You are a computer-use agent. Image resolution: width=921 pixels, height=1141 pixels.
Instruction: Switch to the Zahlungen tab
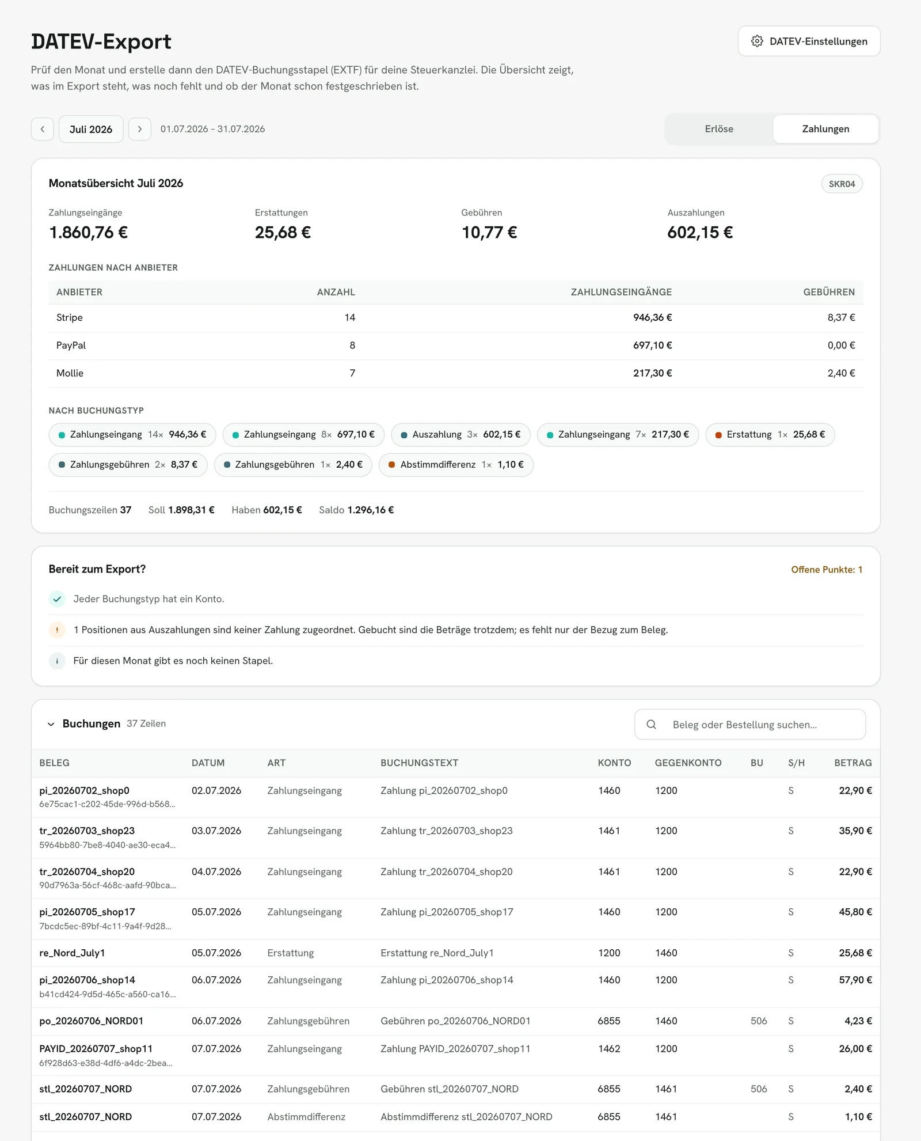pos(825,129)
